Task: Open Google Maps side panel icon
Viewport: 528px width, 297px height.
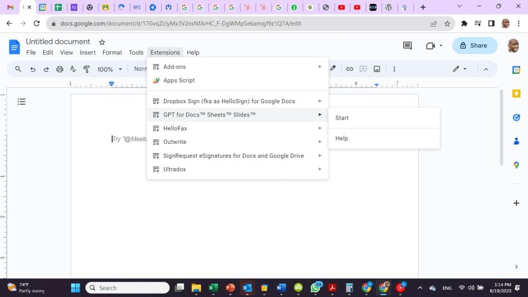Action: 516,165
